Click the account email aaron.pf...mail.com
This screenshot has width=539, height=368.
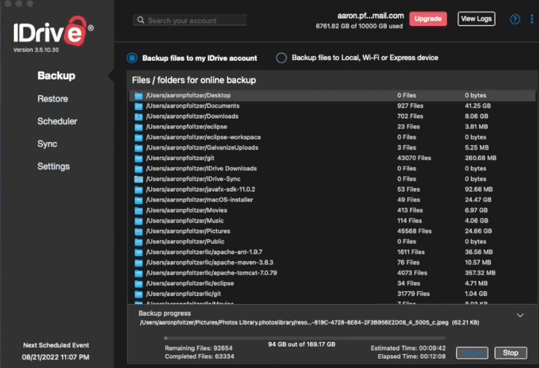[x=370, y=16]
